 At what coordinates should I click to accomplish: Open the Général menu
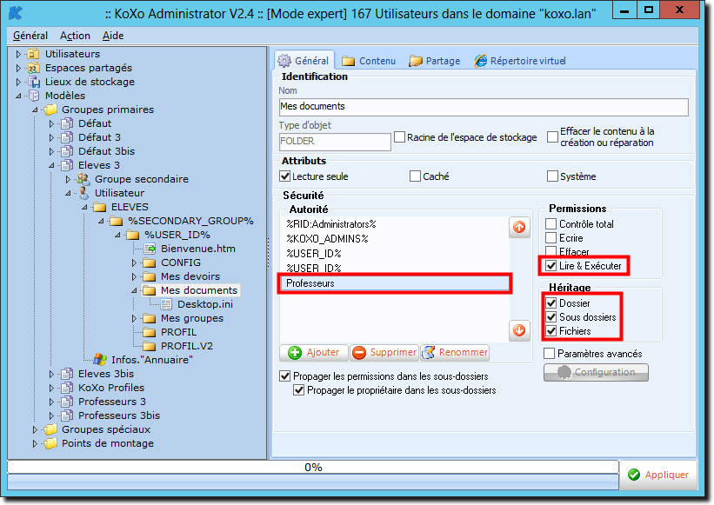click(x=30, y=36)
